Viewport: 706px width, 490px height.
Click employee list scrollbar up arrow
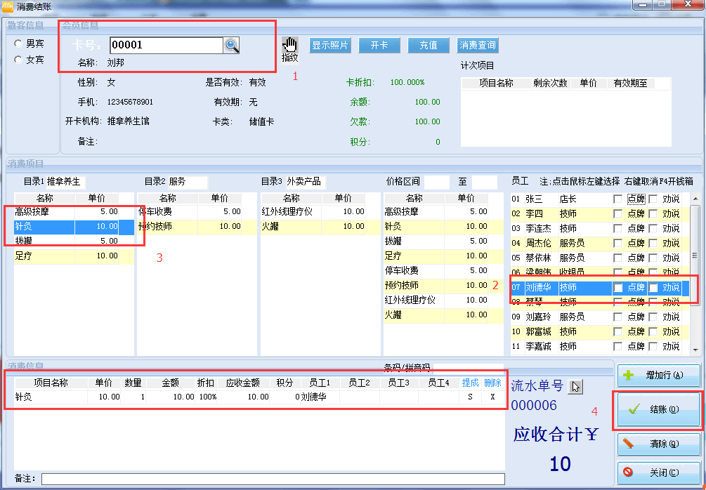[x=695, y=199]
